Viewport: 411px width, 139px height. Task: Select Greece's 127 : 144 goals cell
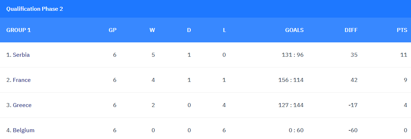tap(291, 105)
